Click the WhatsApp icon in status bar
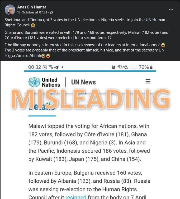The height and width of the screenshot is (199, 180). (x=45, y=67)
